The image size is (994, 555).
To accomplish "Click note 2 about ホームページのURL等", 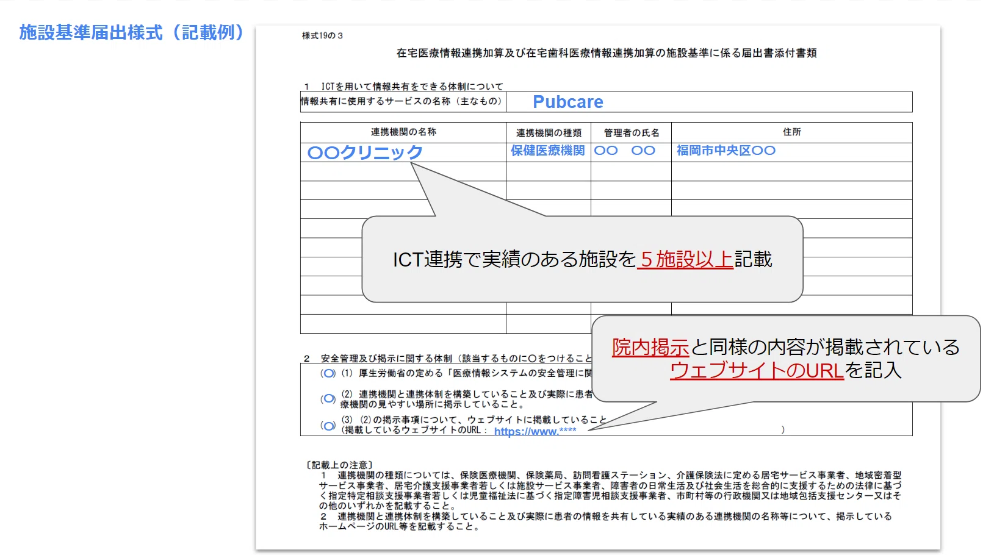I will point(605,521).
